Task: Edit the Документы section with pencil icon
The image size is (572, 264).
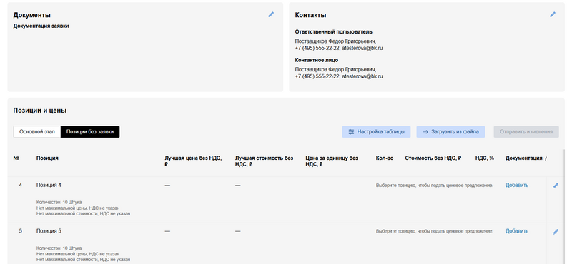Action: 271,14
